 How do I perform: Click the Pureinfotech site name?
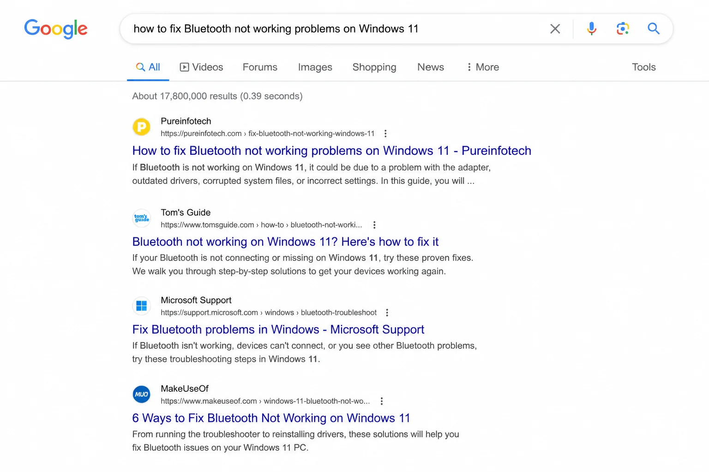[186, 121]
